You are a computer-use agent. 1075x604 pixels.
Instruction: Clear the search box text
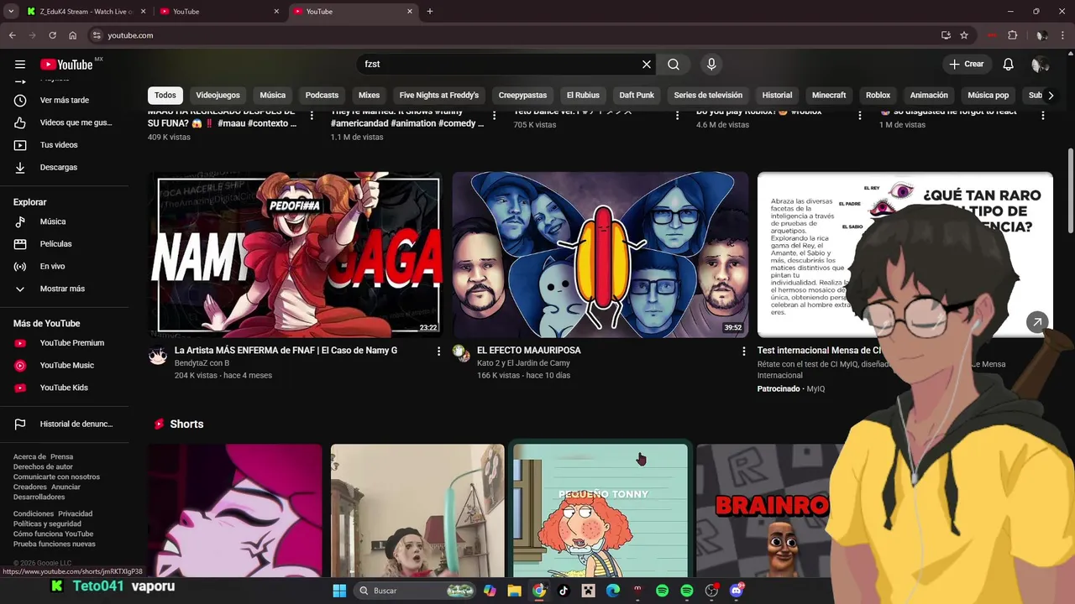[x=647, y=65]
